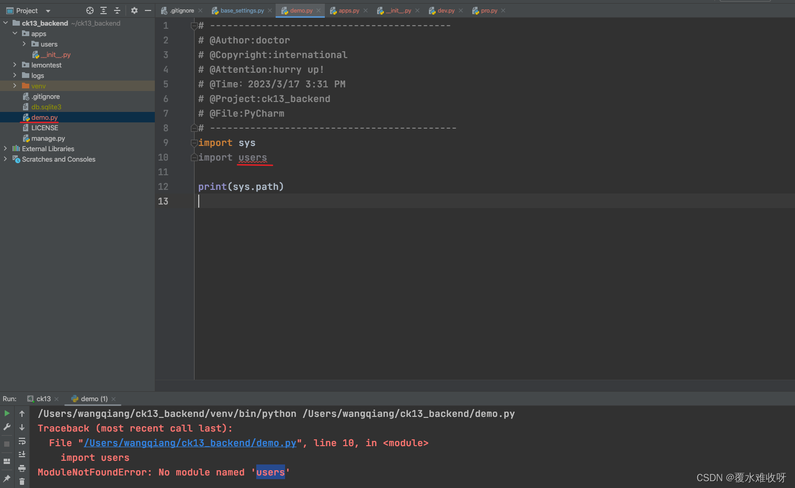Expand External Libraries node
The height and width of the screenshot is (488, 795).
coord(6,149)
